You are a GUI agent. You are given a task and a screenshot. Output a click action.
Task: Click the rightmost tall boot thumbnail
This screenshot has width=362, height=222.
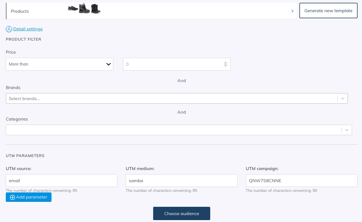[x=96, y=9]
